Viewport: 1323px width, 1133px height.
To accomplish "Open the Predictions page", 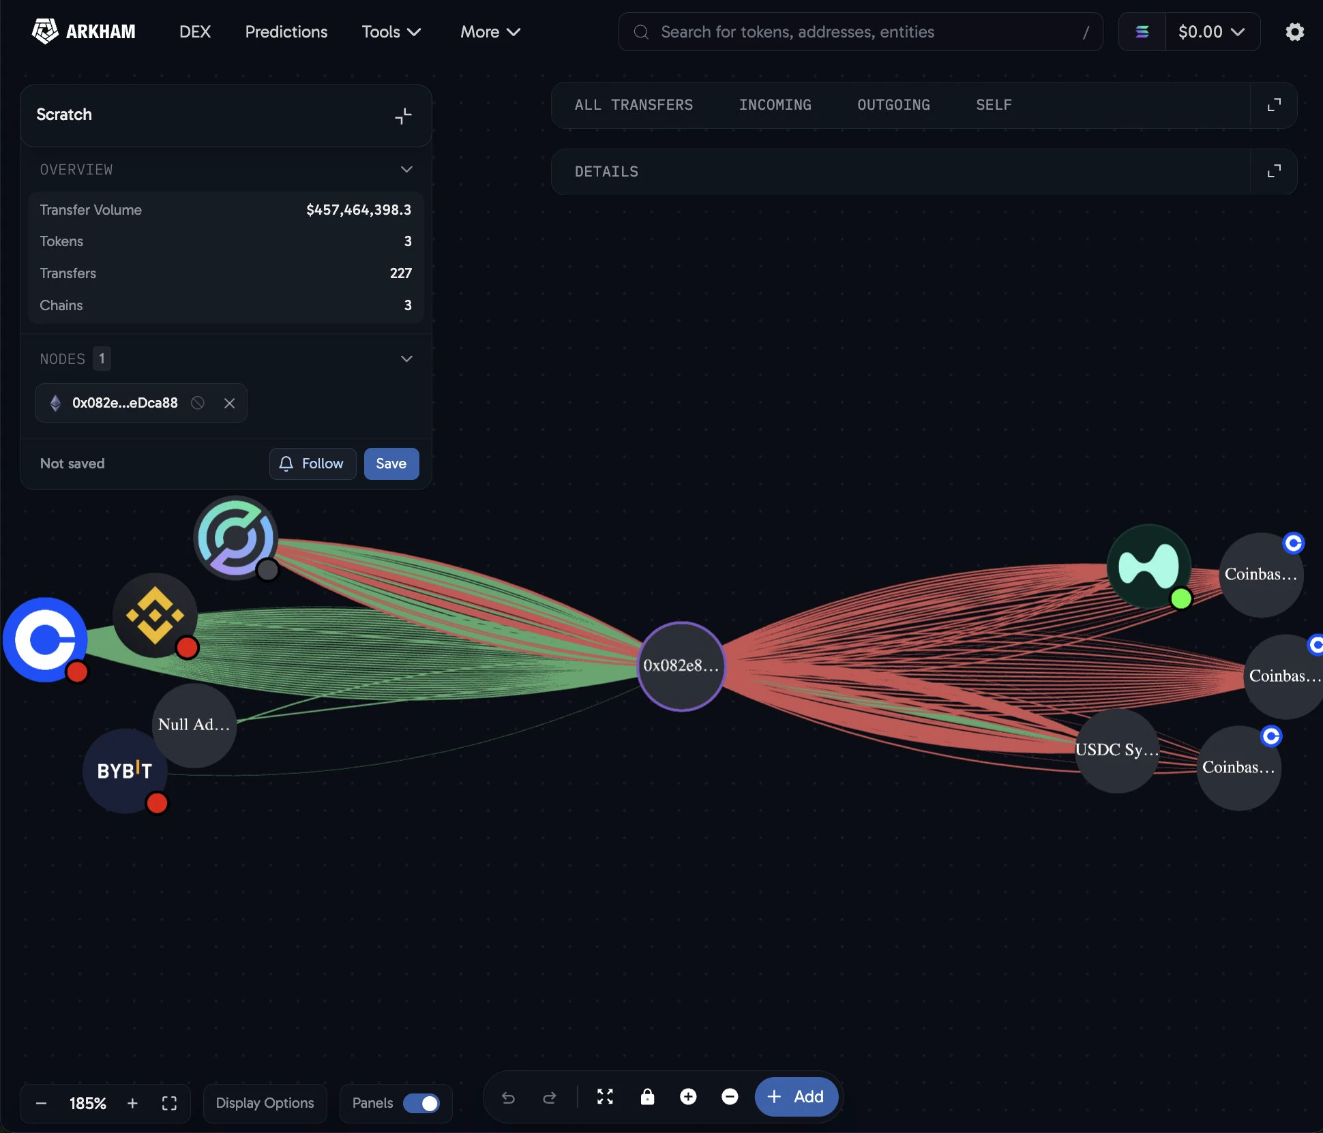I will [x=286, y=32].
